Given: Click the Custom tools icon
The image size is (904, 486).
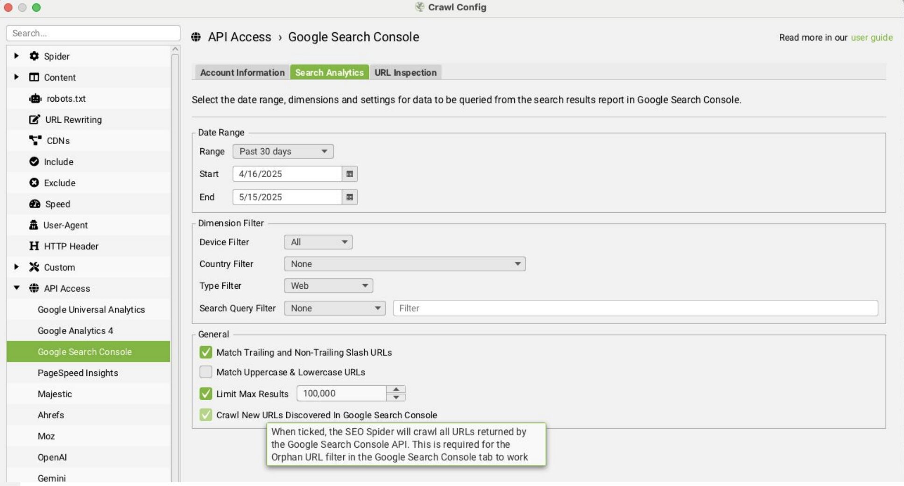Looking at the screenshot, I should [x=34, y=267].
